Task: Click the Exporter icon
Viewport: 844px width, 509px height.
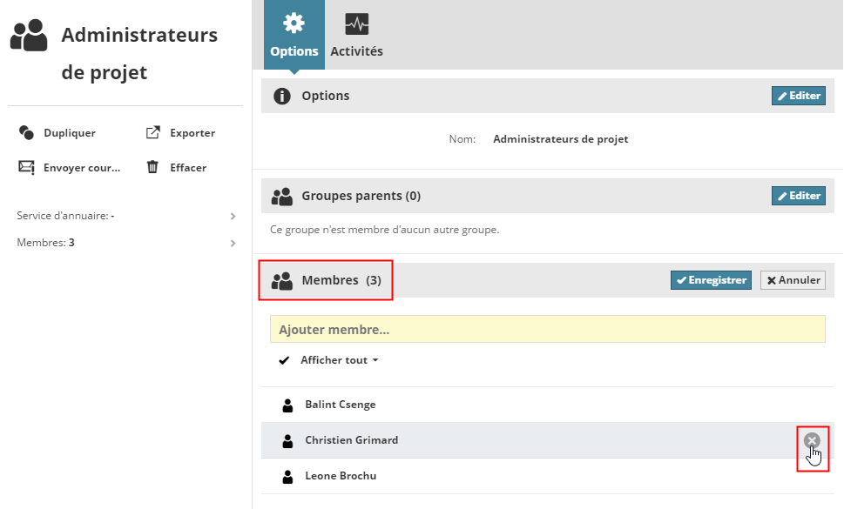Action: (152, 133)
